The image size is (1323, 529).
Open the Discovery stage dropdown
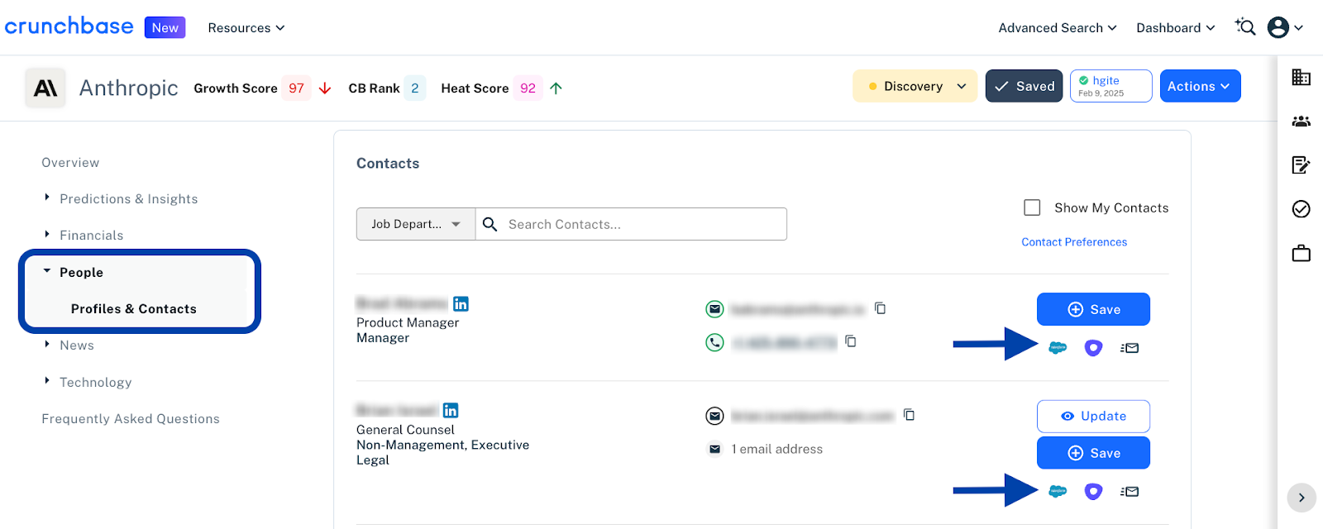915,86
